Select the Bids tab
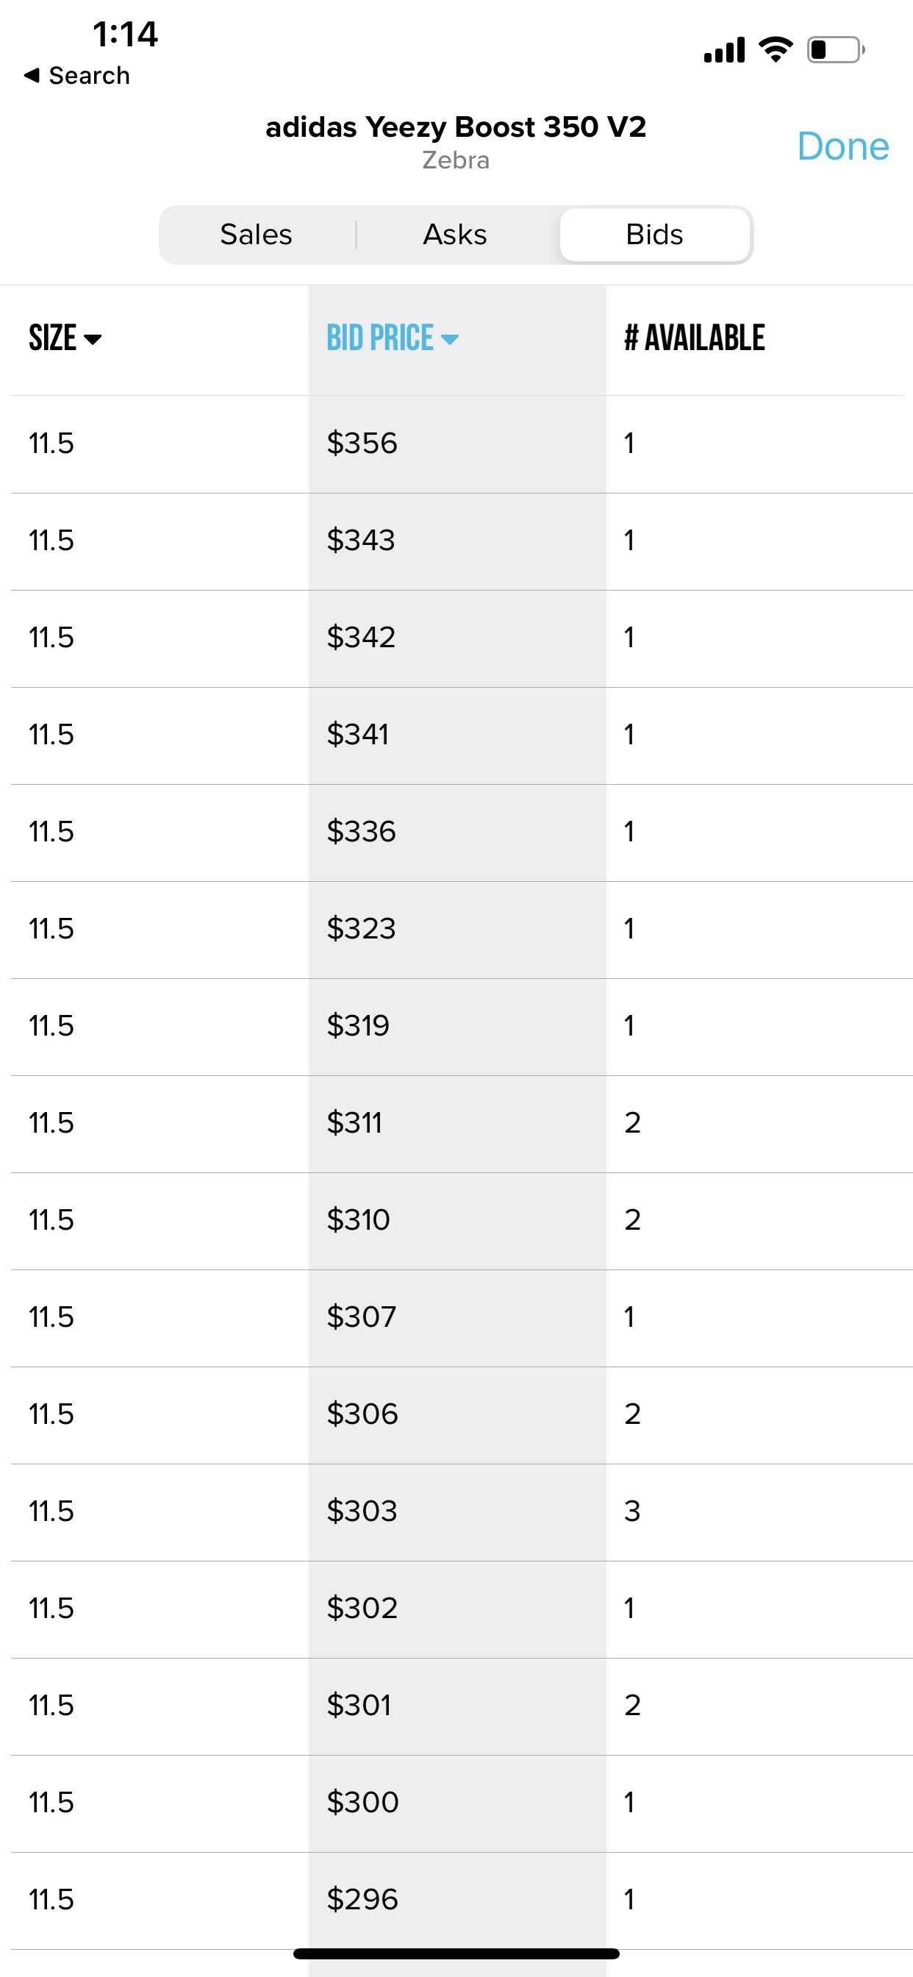The width and height of the screenshot is (913, 1977). tap(654, 234)
